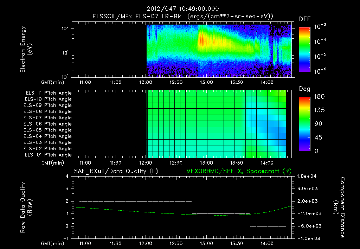Screen dimensions: 360x249
Task: Click the 'GMT(min)' label under data quality plot
Action: click(53, 243)
